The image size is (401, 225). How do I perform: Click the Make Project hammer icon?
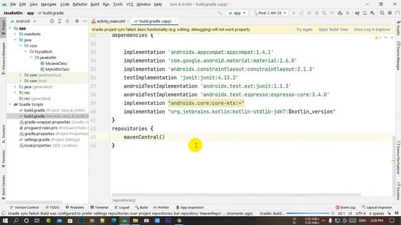[x=220, y=13]
